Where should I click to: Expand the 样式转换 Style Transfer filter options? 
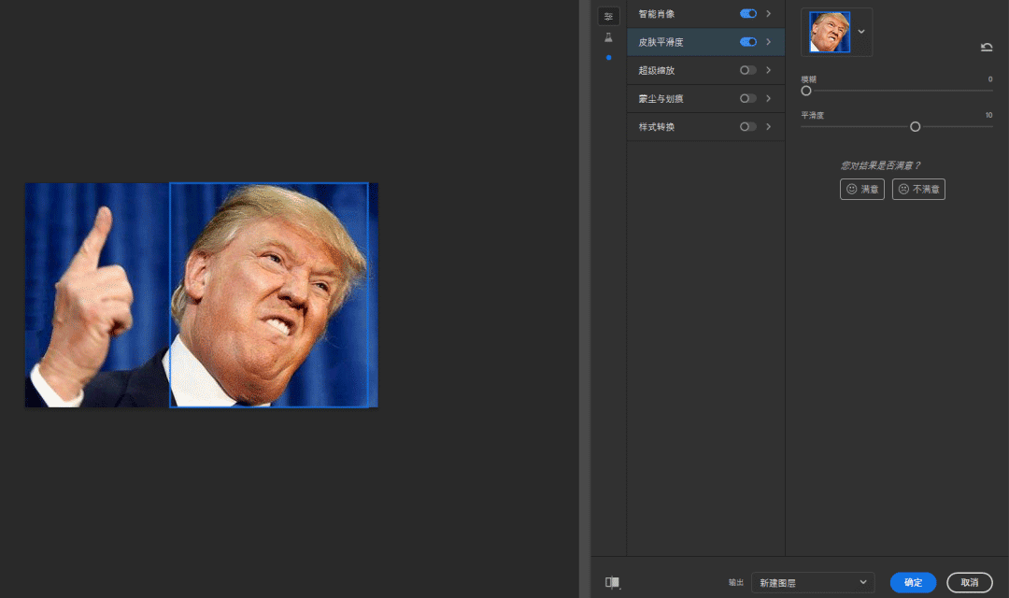tap(768, 126)
